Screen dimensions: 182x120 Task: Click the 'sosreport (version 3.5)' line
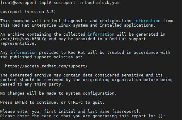pyautogui.click(x=28, y=12)
